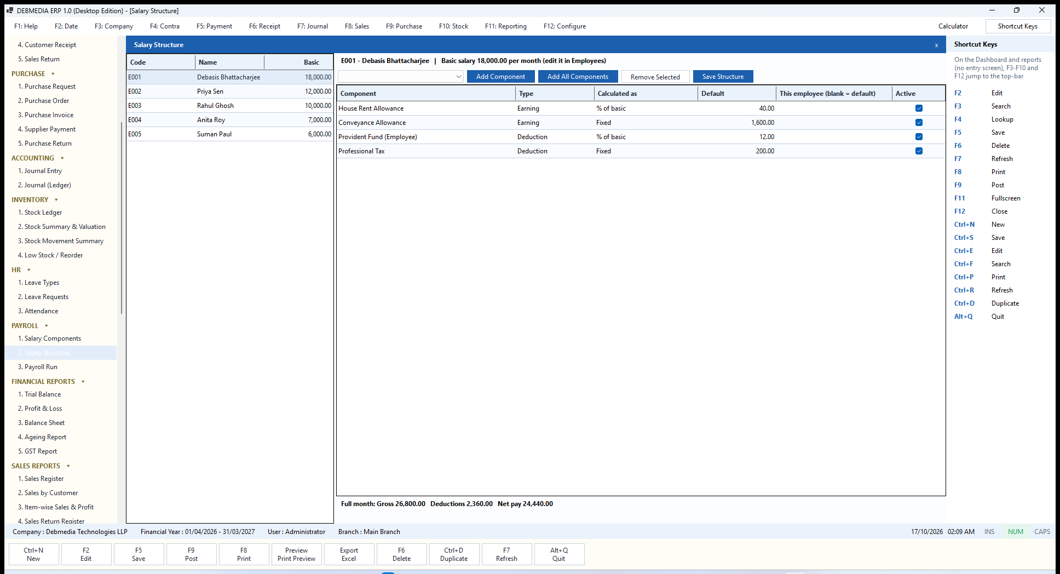
Task: Click Save Structure button
Action: pos(723,77)
